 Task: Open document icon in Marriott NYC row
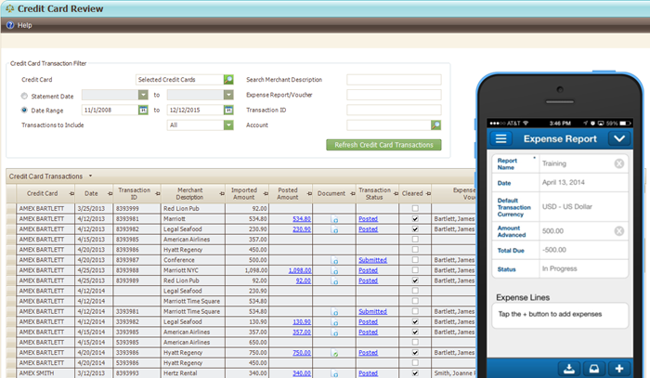tap(335, 271)
